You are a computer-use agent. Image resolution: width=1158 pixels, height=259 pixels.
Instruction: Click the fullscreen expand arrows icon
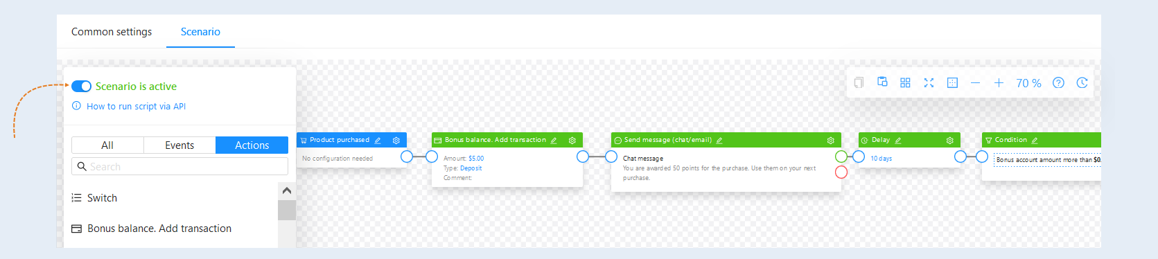(x=929, y=82)
